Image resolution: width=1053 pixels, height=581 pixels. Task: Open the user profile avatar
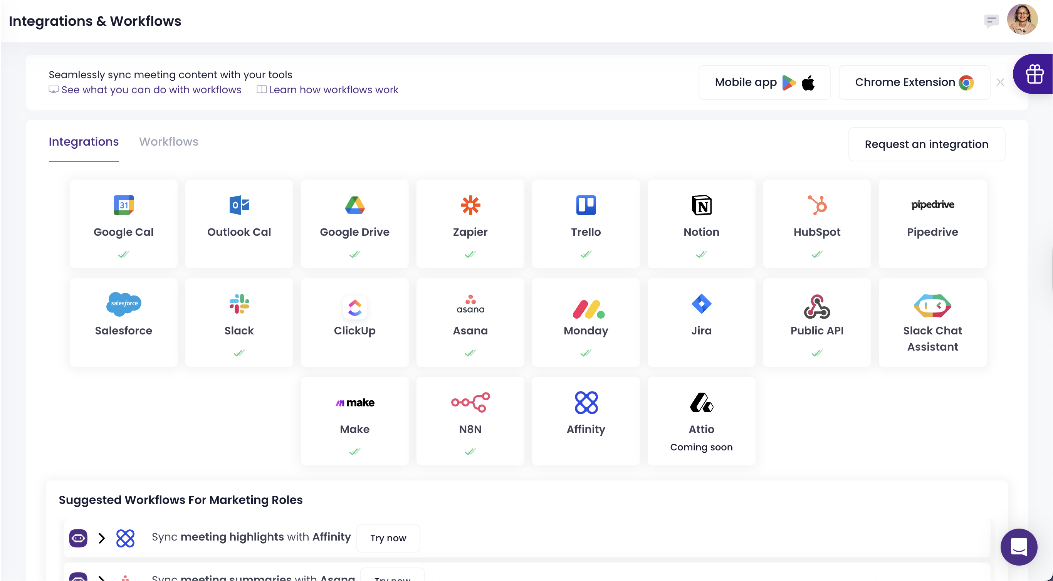coord(1022,19)
